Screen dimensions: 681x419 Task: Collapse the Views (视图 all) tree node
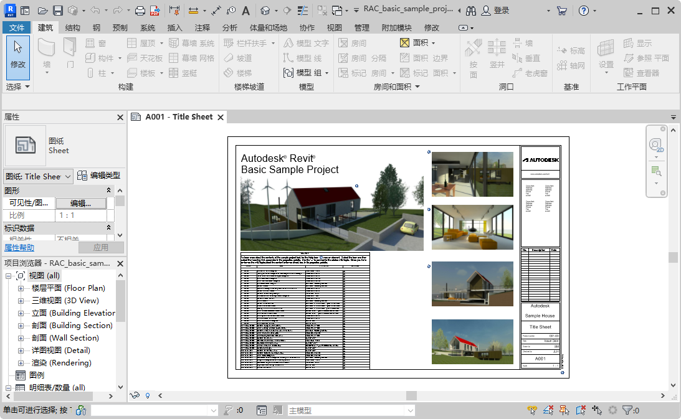coord(8,276)
